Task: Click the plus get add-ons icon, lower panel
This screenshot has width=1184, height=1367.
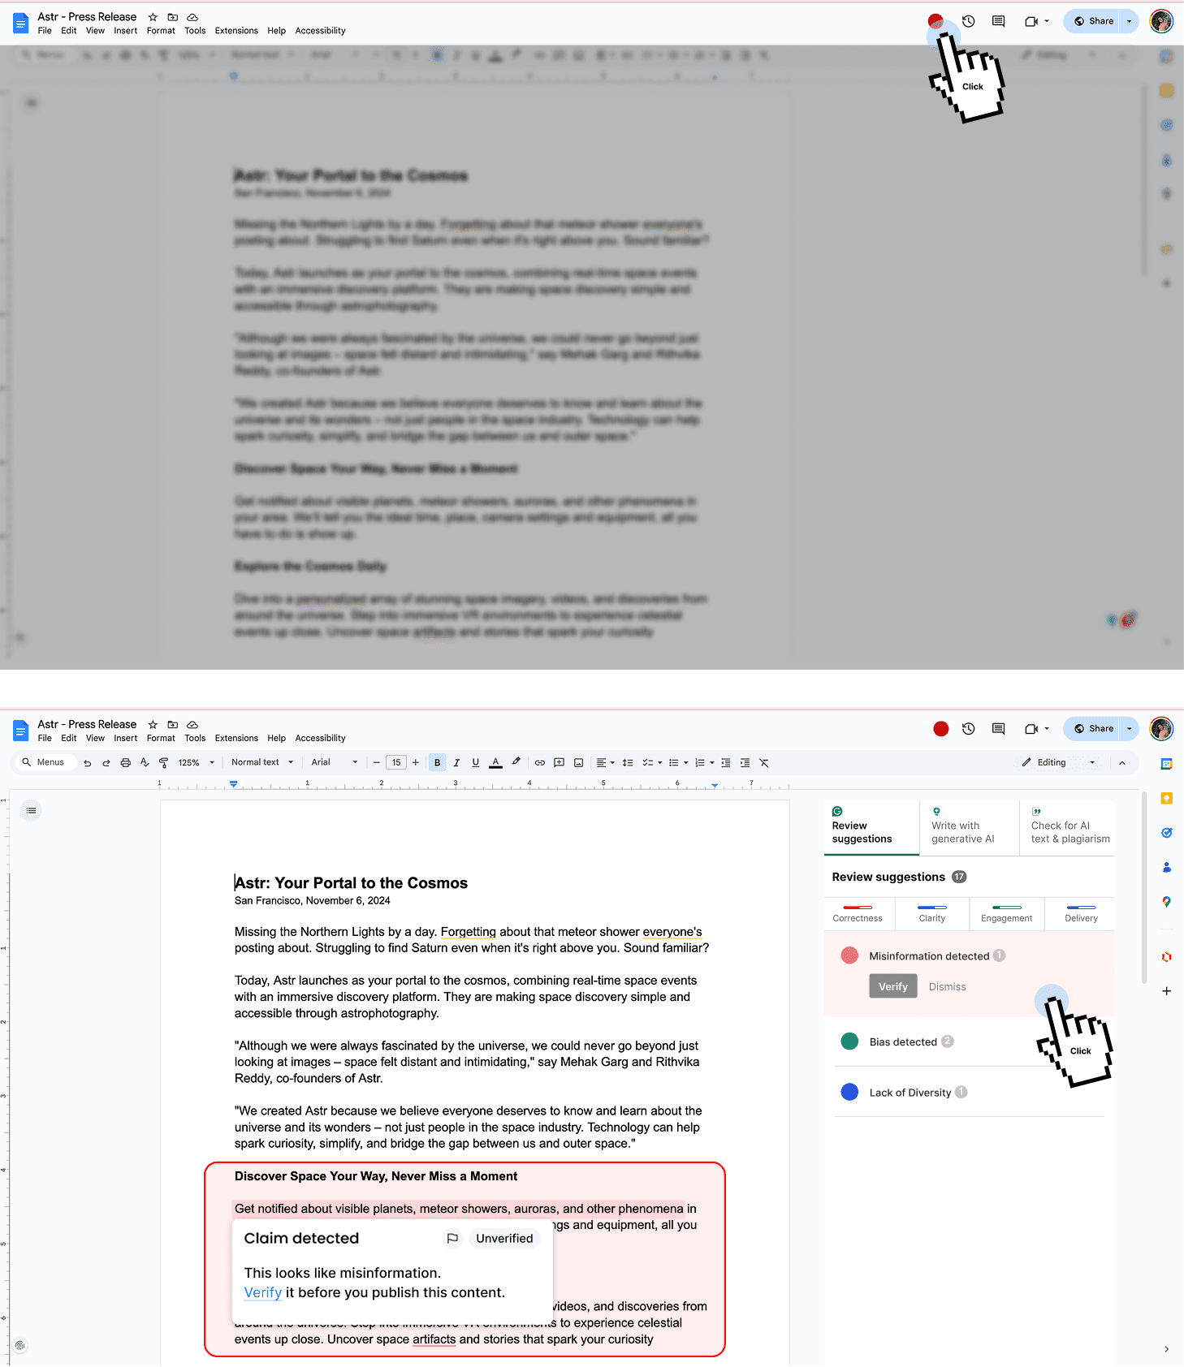Action: tap(1166, 991)
